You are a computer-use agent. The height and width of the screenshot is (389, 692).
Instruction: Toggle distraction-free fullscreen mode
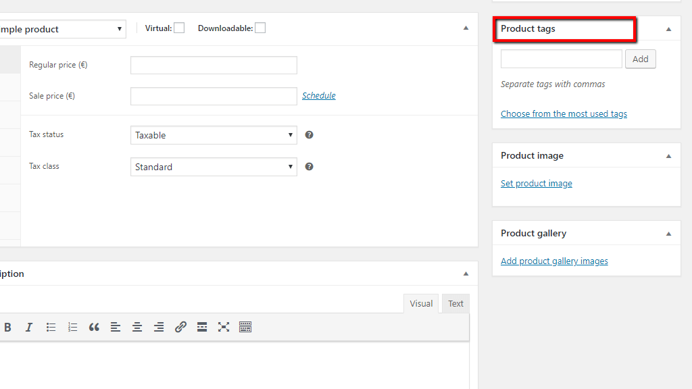224,327
